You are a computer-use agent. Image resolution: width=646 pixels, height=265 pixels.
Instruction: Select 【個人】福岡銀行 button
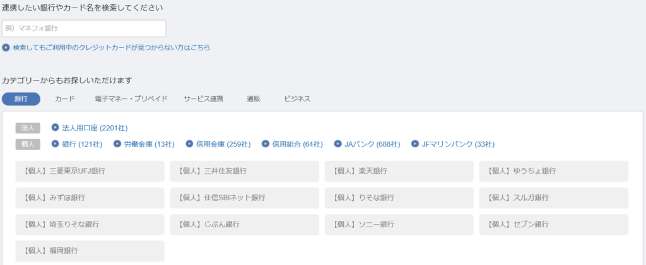[90, 251]
